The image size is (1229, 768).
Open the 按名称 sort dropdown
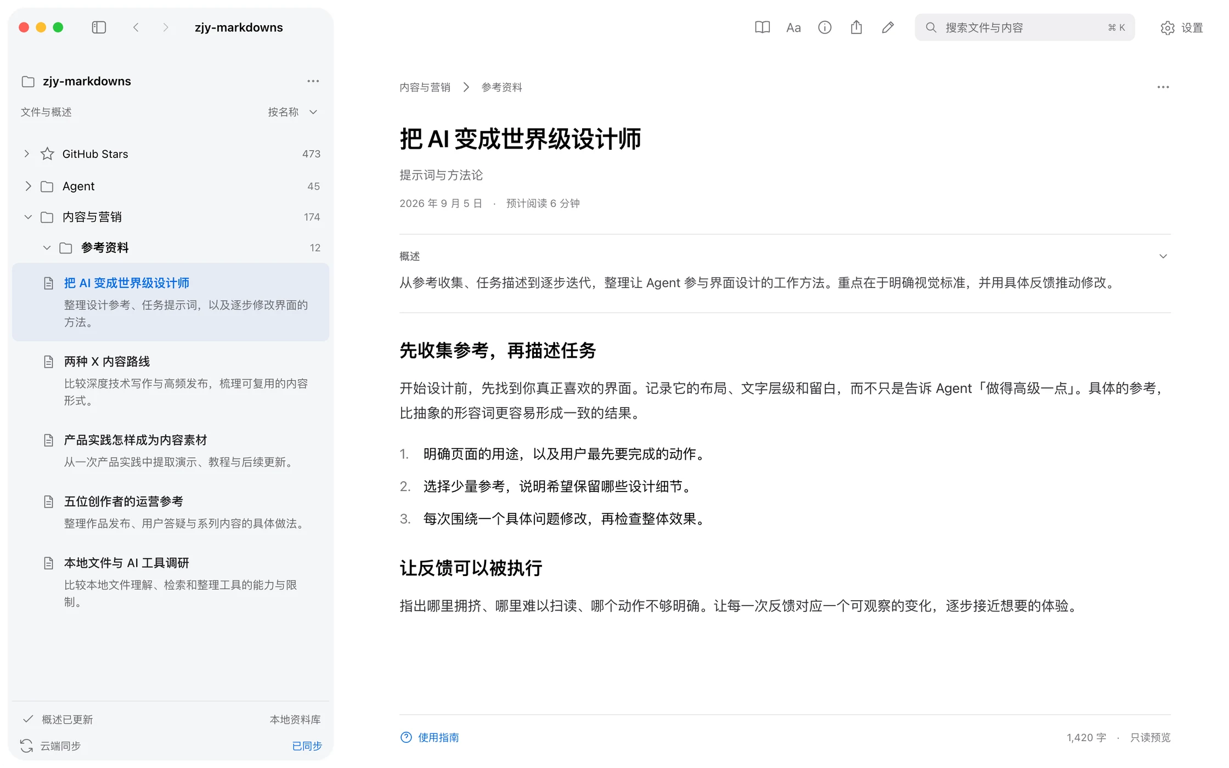tap(292, 112)
